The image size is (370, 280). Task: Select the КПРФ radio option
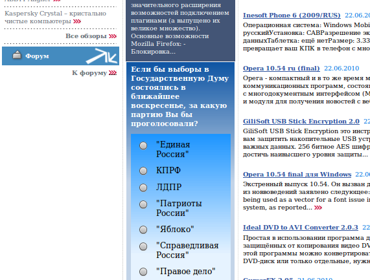pos(143,171)
